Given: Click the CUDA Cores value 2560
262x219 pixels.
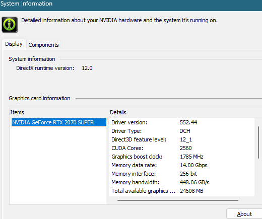Looking at the screenshot, I should tap(185, 148).
